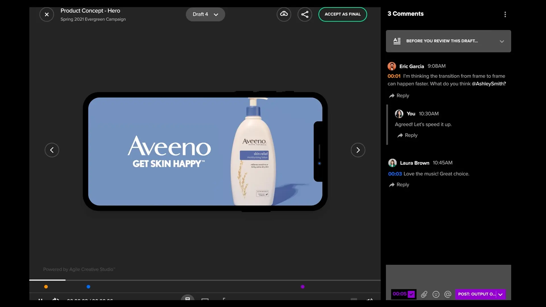The width and height of the screenshot is (546, 307).
Task: Click the paperclip attachment icon
Action: tap(424, 294)
